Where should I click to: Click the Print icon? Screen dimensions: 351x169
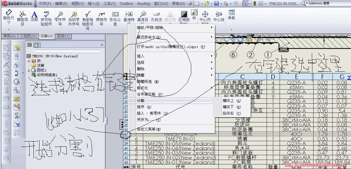click(226, 4)
